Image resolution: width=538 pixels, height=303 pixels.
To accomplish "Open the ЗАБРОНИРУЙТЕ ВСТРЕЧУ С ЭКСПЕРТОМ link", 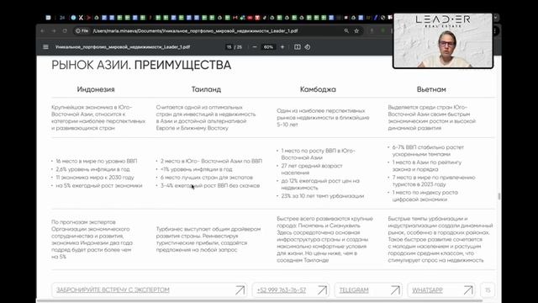I will click(x=113, y=290).
